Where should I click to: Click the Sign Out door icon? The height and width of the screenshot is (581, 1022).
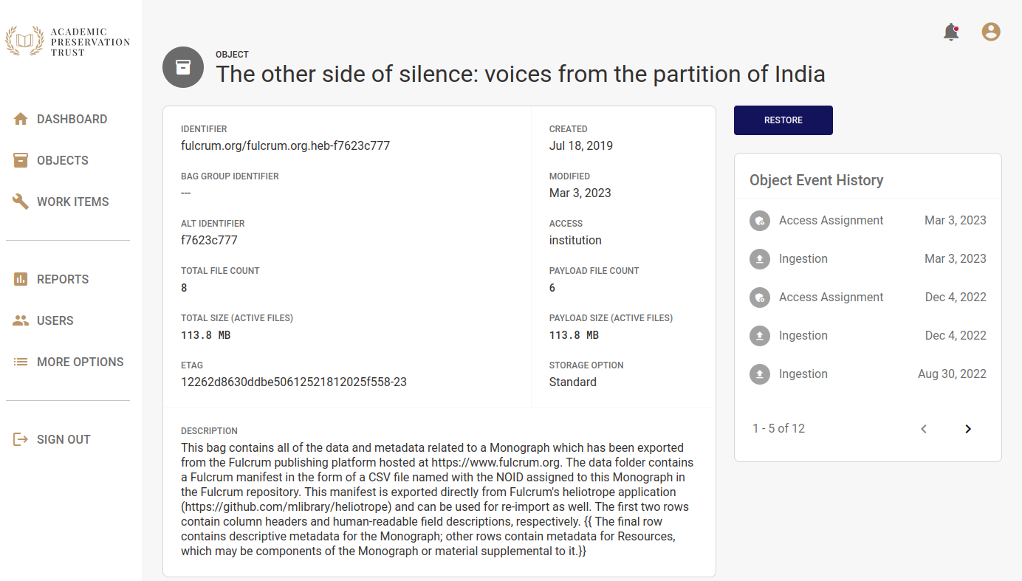coord(21,439)
